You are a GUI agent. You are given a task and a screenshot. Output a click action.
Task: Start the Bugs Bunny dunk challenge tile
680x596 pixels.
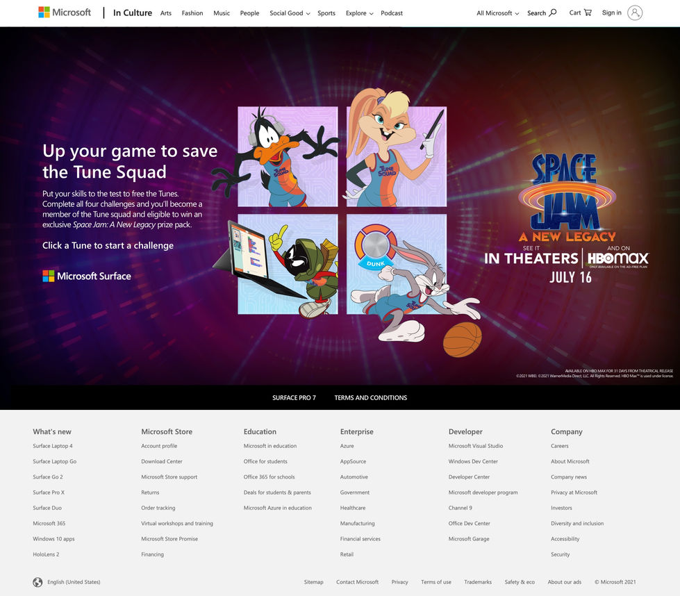[x=397, y=264]
